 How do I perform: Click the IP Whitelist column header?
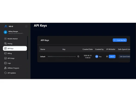tap(111, 49)
